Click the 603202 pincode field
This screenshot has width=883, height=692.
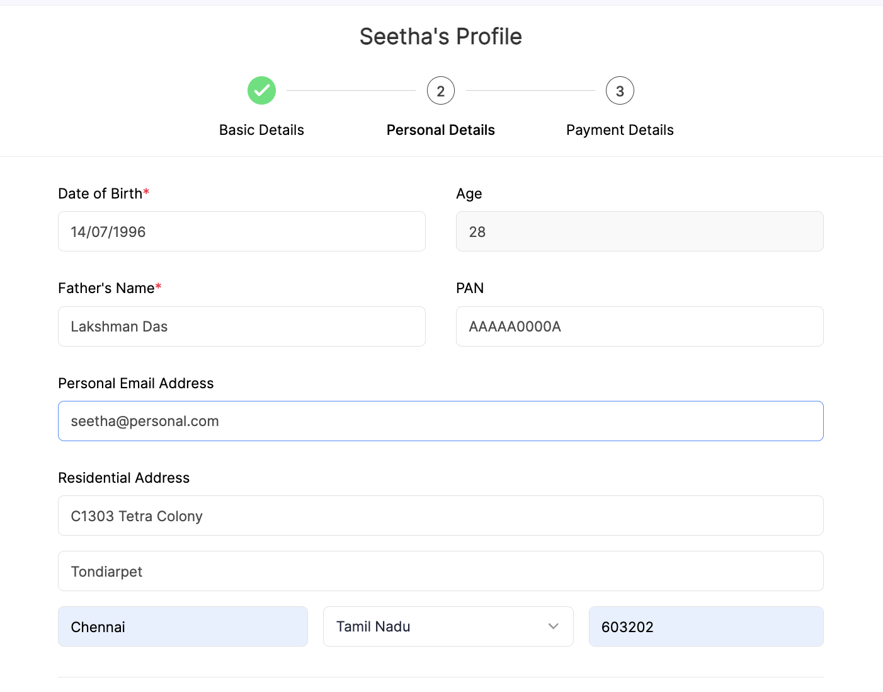click(x=705, y=626)
